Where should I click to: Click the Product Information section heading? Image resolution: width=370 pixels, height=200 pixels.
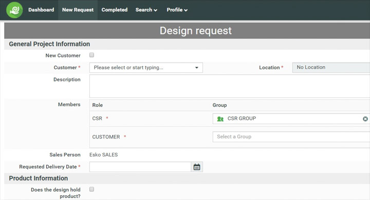(38, 178)
